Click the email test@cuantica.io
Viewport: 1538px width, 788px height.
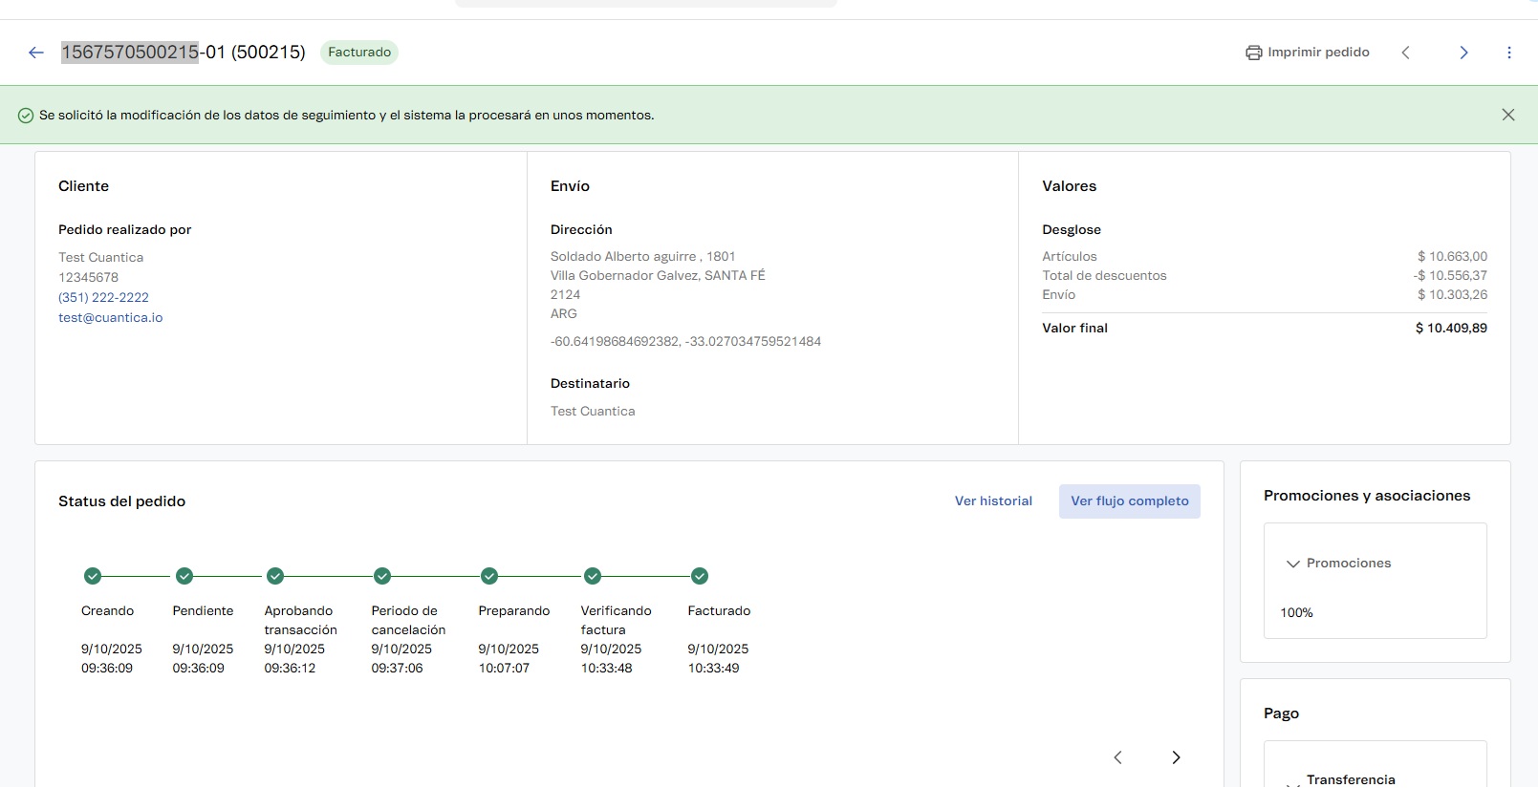point(110,318)
